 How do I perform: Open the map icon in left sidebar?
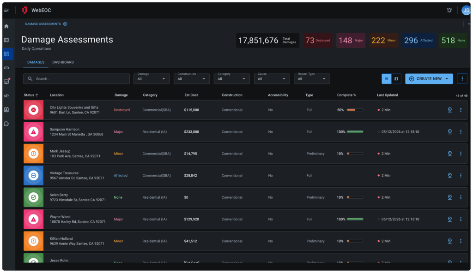[6, 40]
